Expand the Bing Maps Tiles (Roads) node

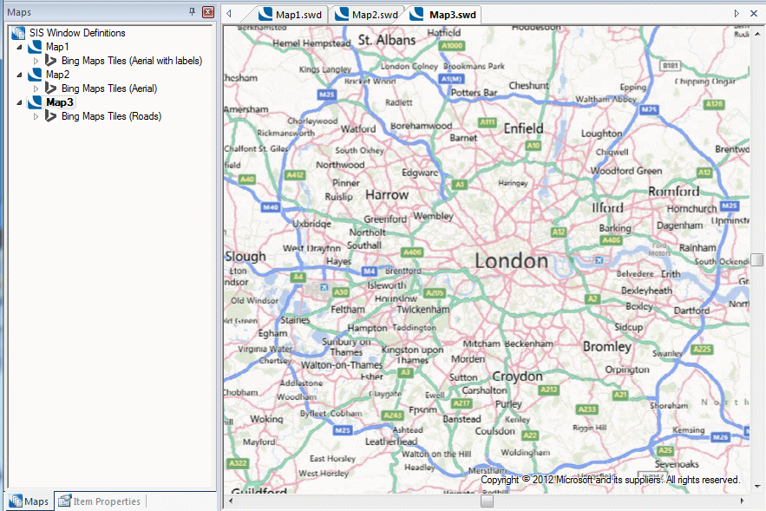coord(37,115)
